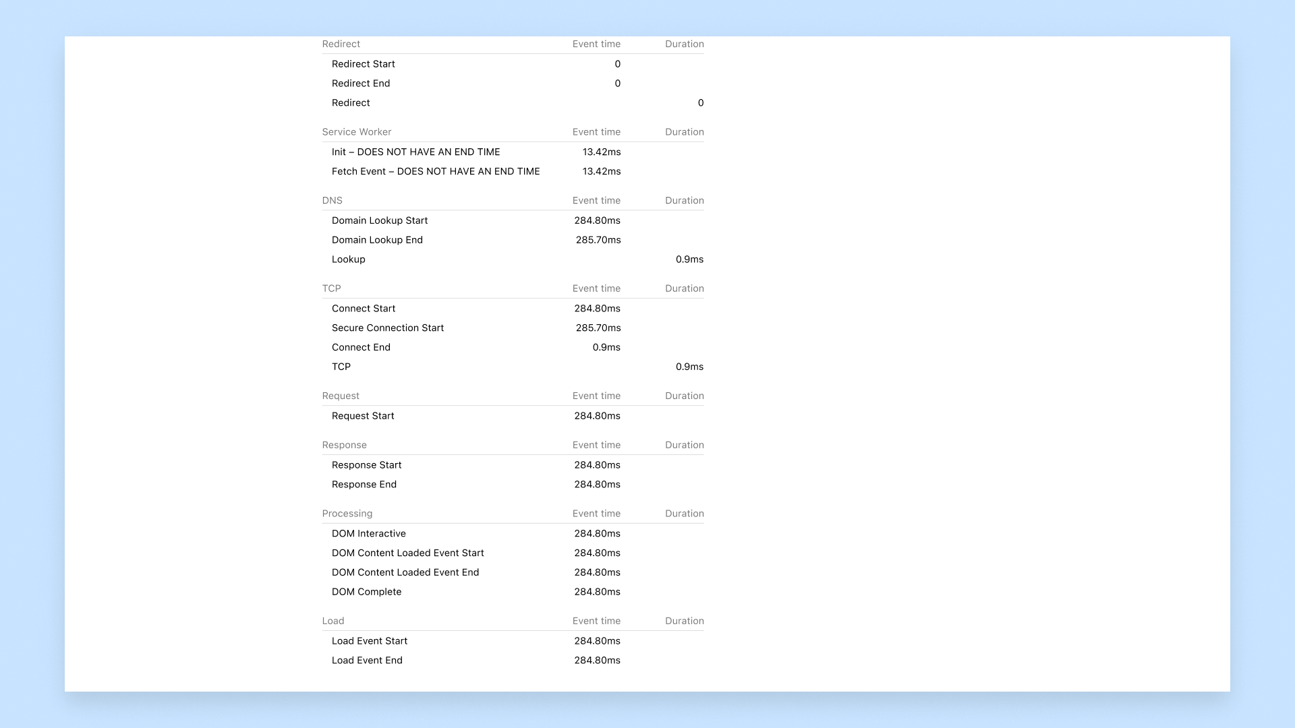This screenshot has width=1295, height=728.
Task: Click DOM Content Loaded Event End label
Action: [x=405, y=572]
